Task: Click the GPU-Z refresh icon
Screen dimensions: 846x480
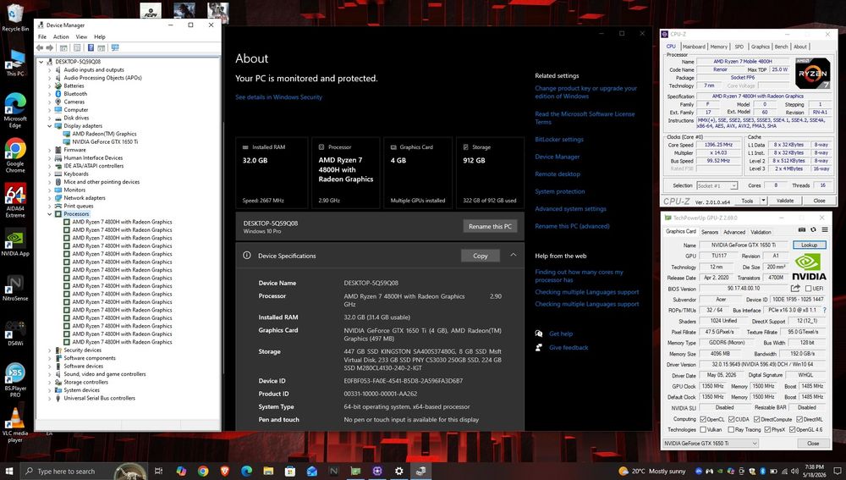Action: click(x=813, y=230)
